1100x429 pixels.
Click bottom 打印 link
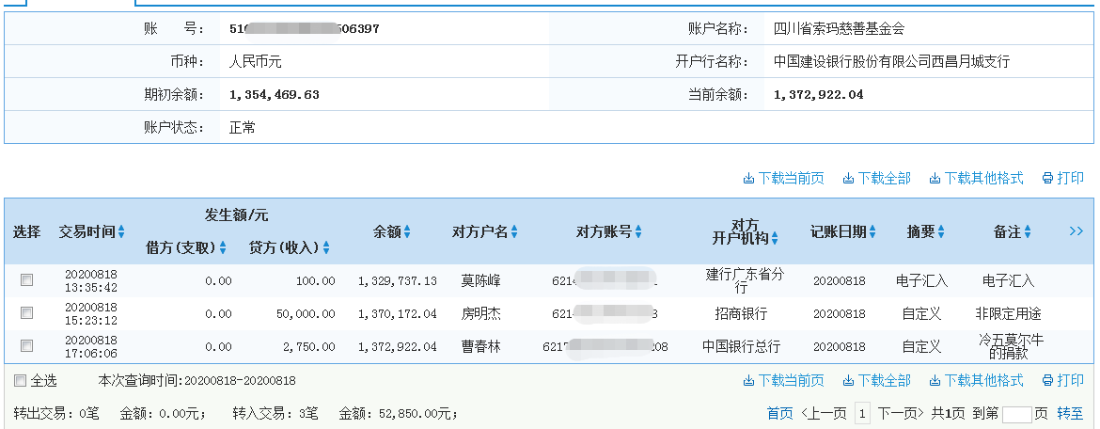(1063, 381)
